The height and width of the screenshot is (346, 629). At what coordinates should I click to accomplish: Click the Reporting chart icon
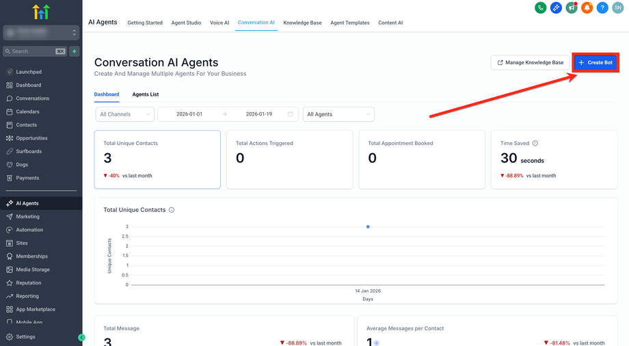point(10,296)
